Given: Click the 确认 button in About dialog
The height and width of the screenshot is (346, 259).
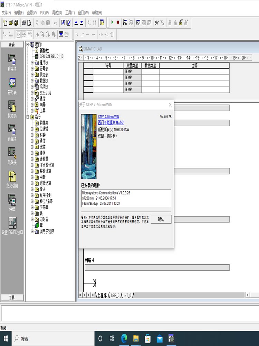Looking at the screenshot, I should pyautogui.click(x=161, y=219).
